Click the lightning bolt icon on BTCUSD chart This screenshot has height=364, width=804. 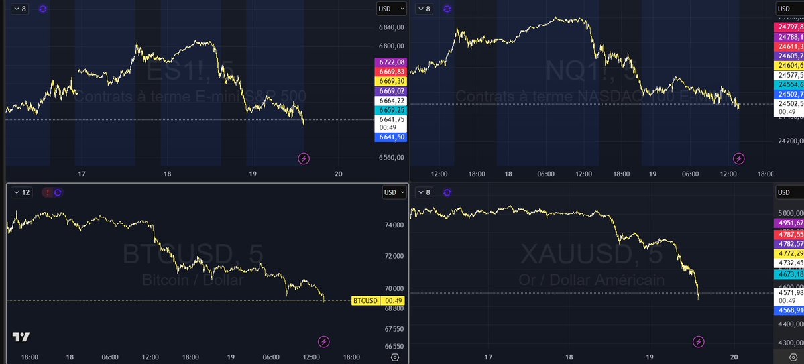323,341
